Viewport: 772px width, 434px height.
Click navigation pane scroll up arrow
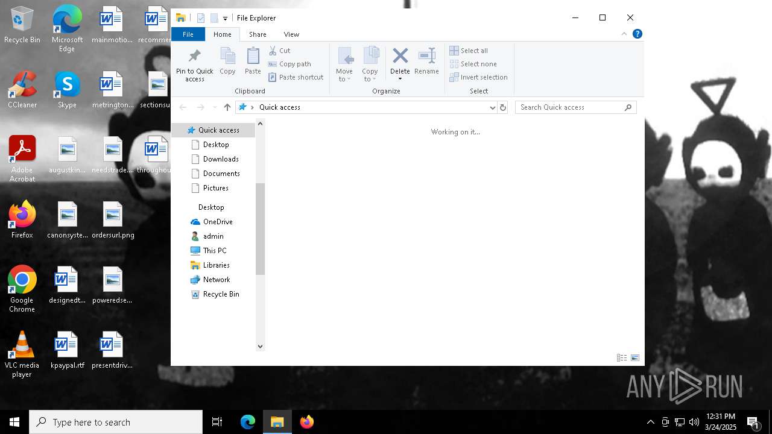[x=260, y=124]
